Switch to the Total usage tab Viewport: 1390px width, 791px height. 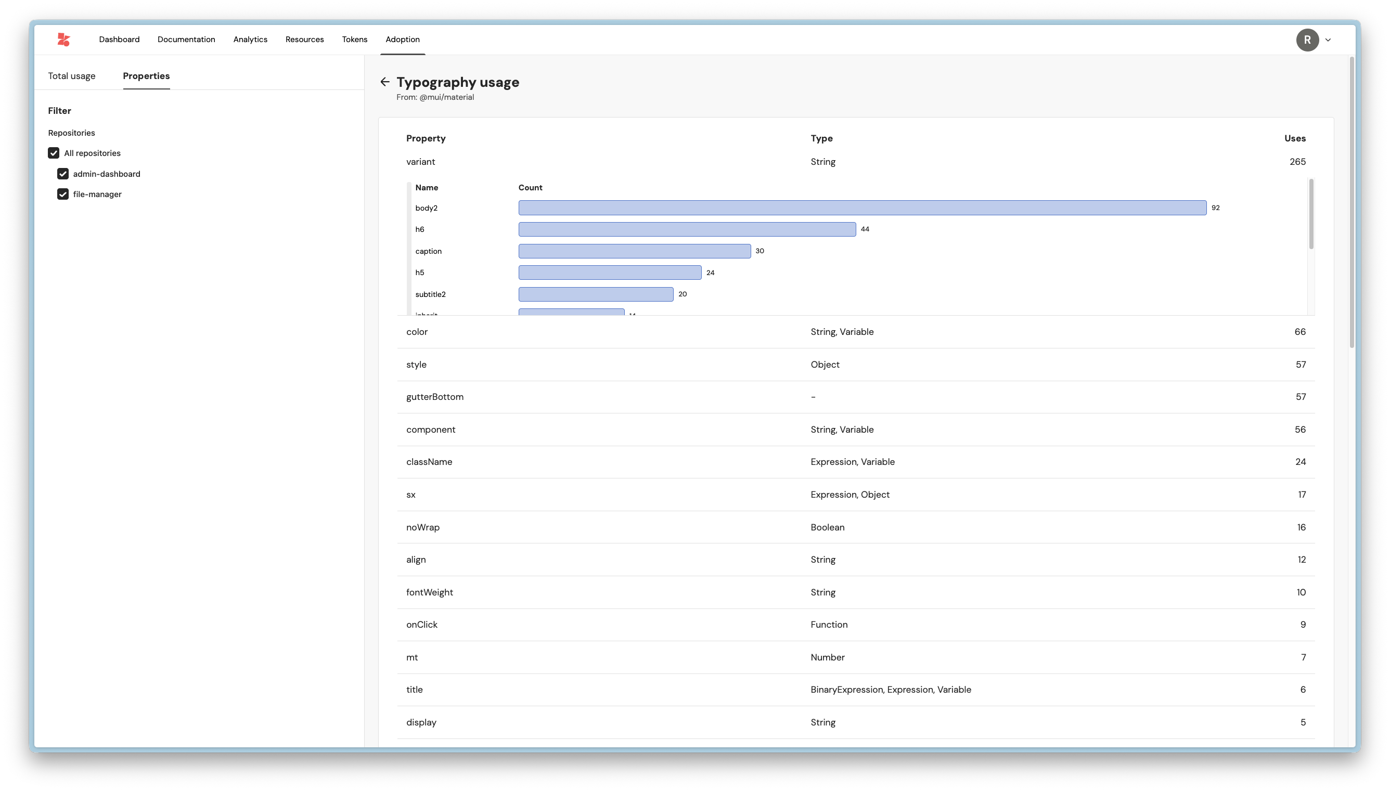coord(71,76)
